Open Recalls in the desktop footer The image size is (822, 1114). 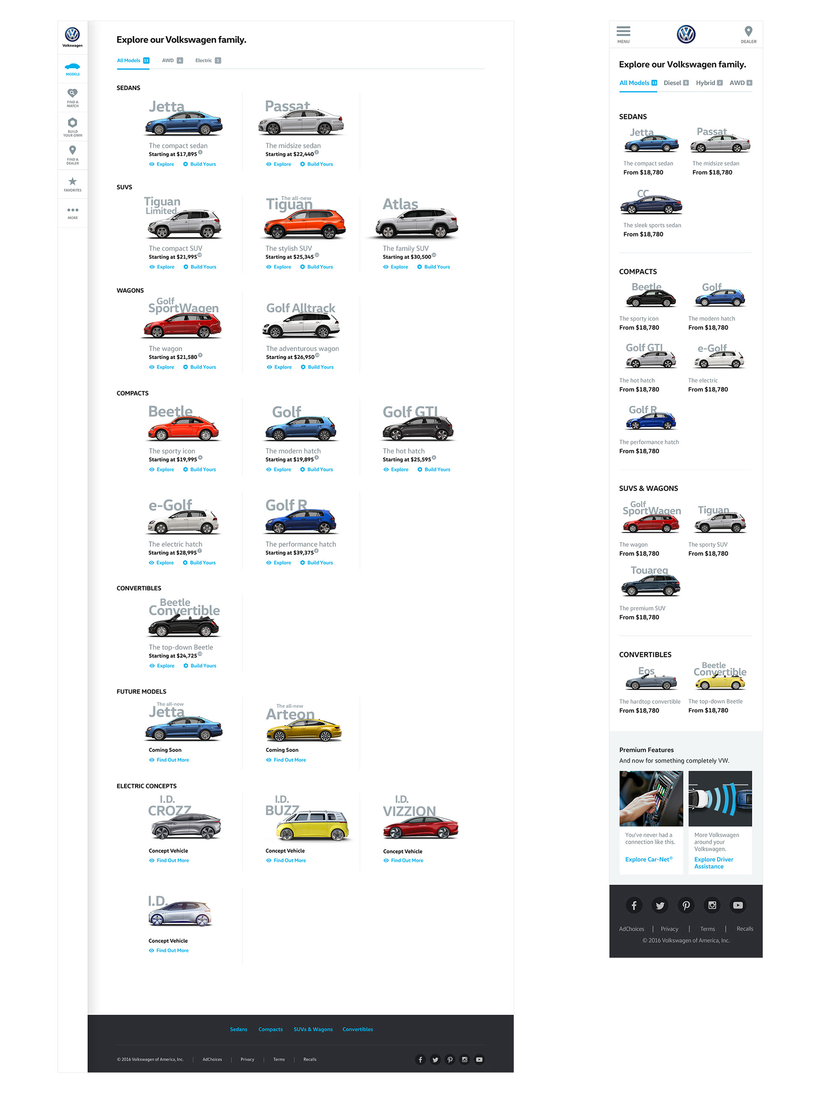(310, 1059)
